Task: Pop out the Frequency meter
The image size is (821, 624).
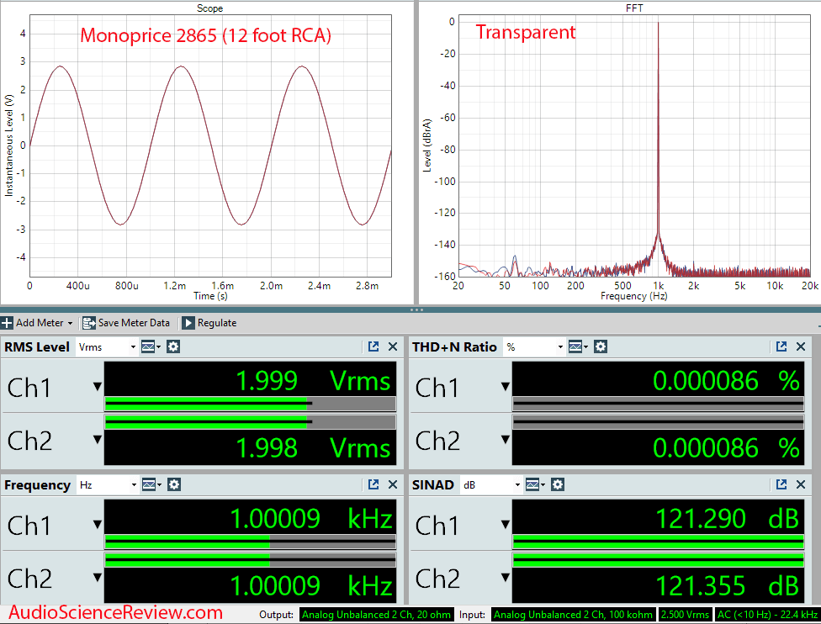Action: pyautogui.click(x=373, y=484)
